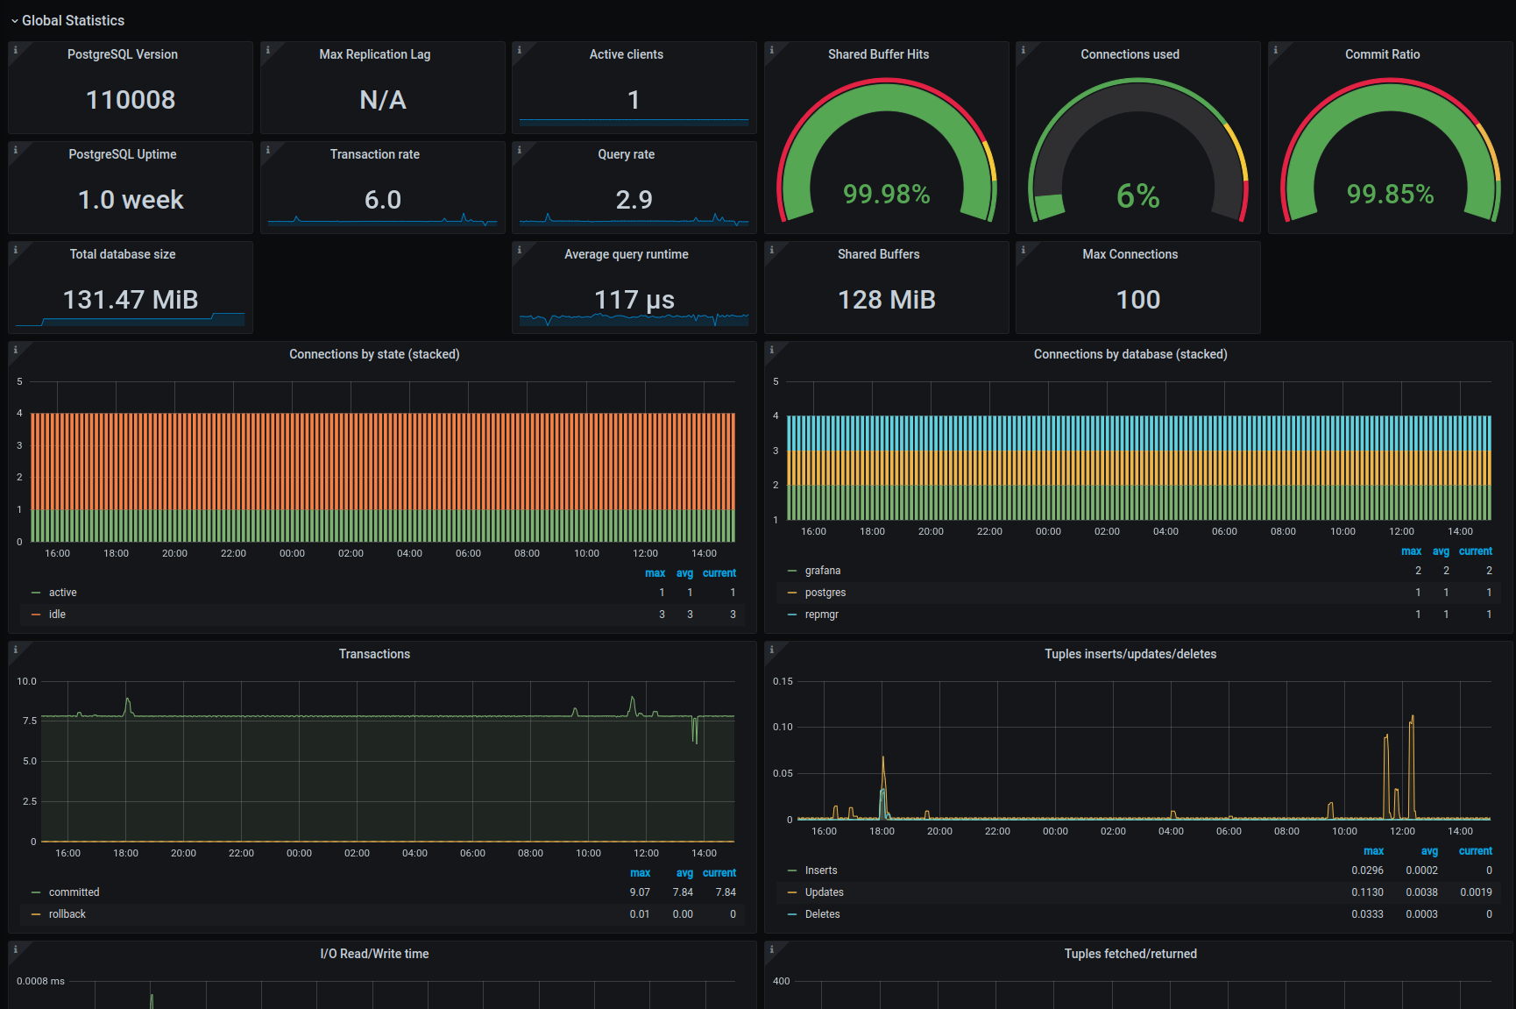Click info icon on Commit Ratio panel

1275,49
